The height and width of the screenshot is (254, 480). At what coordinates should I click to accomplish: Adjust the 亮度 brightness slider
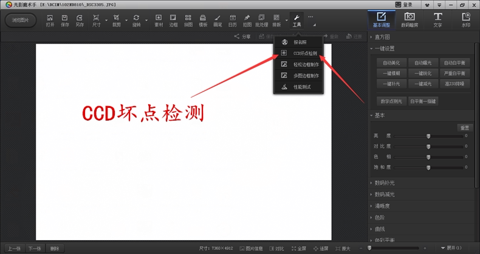[x=428, y=136]
